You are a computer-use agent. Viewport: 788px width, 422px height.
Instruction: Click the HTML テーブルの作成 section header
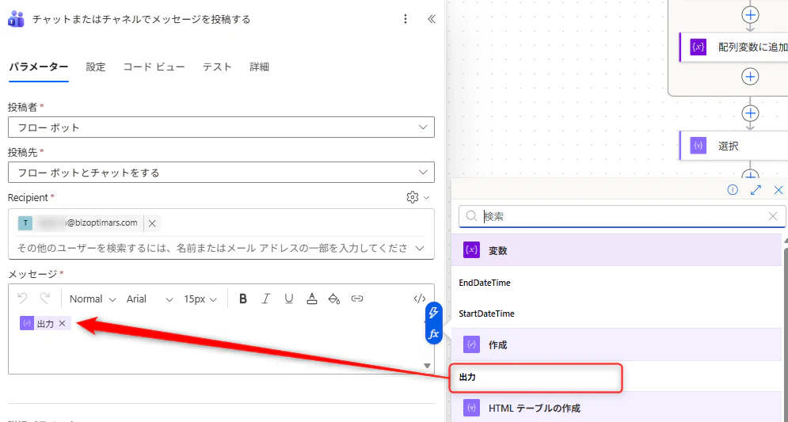click(617, 408)
